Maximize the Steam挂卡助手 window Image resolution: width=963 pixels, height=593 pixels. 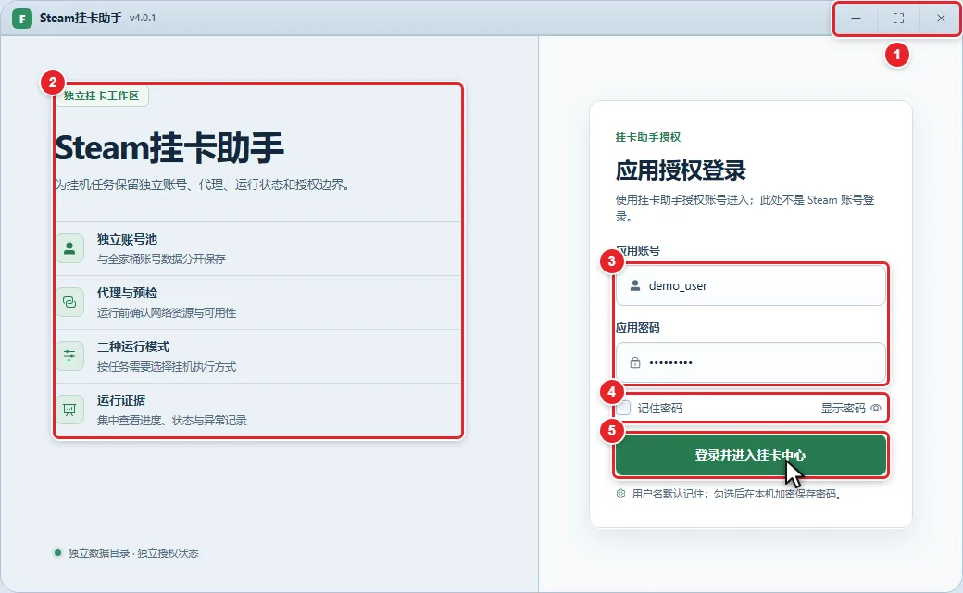pos(898,19)
